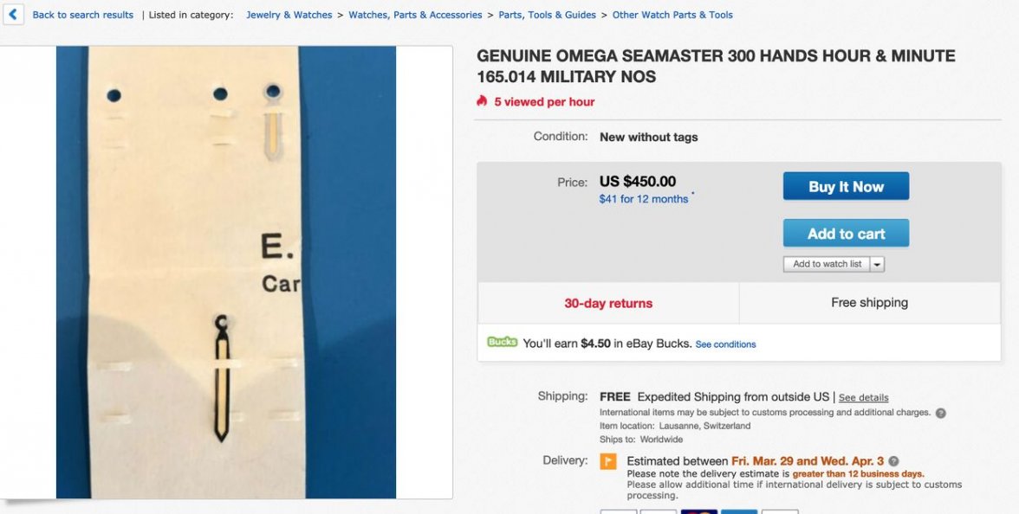Open help icon beside customs charges note
This screenshot has height=514, width=1019.
940,414
